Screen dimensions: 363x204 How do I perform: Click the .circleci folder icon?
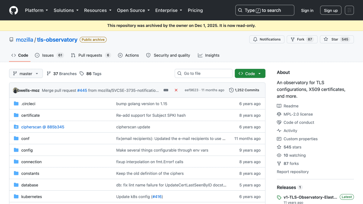tap(16, 104)
